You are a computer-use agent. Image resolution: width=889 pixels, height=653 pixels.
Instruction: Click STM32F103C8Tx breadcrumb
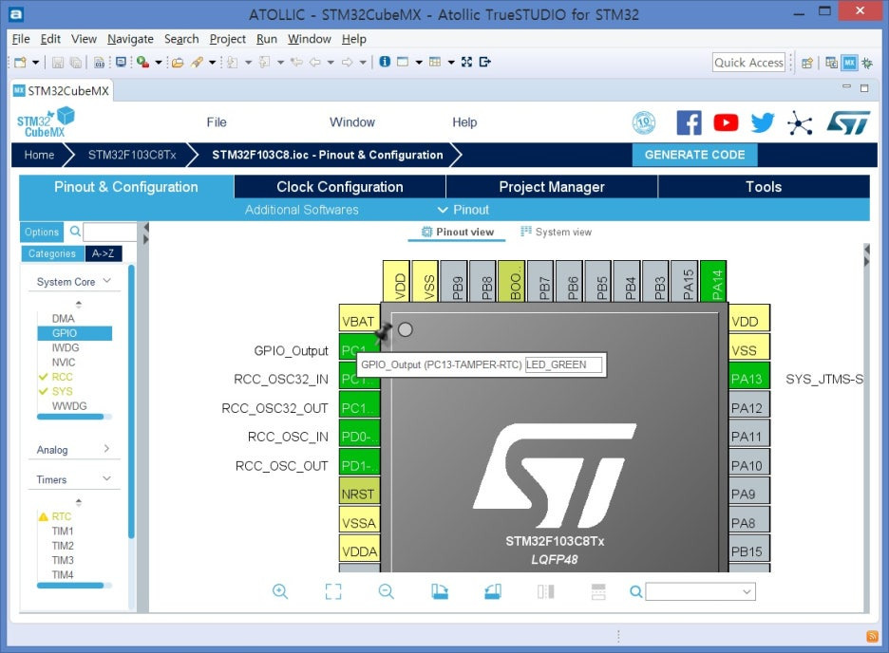[x=132, y=155]
